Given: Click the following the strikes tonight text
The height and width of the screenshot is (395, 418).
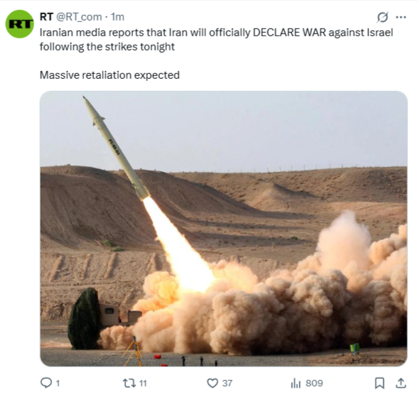Looking at the screenshot, I should click(x=107, y=47).
